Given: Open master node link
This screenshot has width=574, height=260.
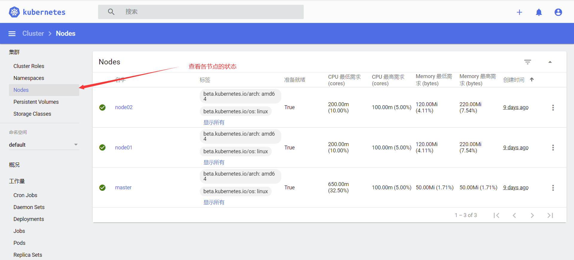Looking at the screenshot, I should tap(123, 188).
